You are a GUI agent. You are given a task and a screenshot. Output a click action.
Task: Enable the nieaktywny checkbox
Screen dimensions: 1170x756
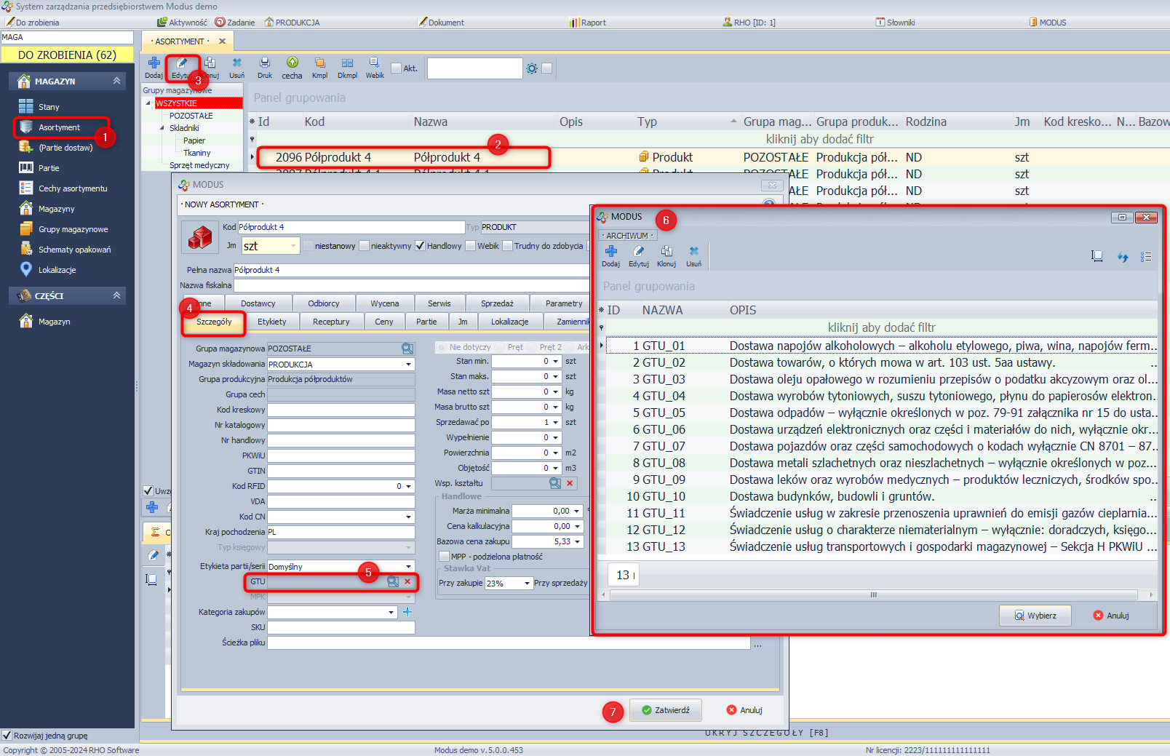click(365, 246)
